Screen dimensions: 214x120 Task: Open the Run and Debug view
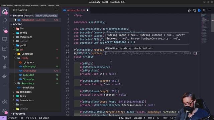(5, 67)
